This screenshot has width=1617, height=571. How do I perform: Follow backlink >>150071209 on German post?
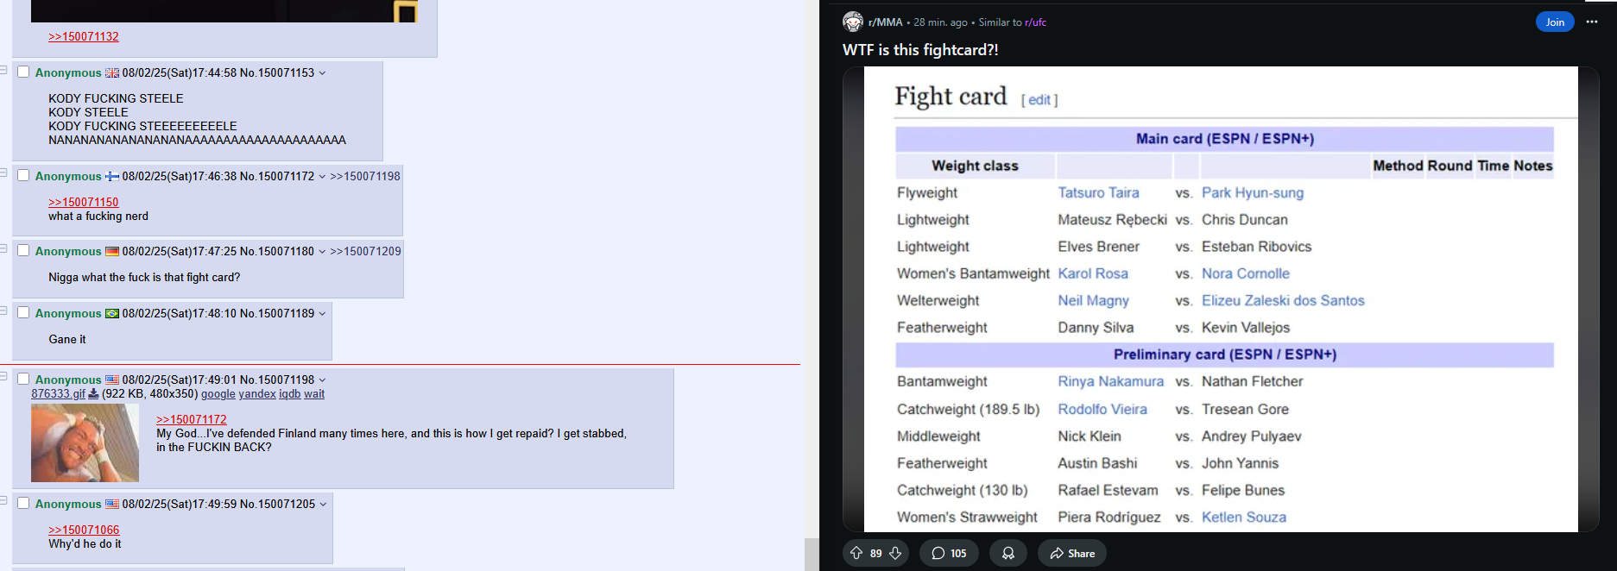coord(366,251)
